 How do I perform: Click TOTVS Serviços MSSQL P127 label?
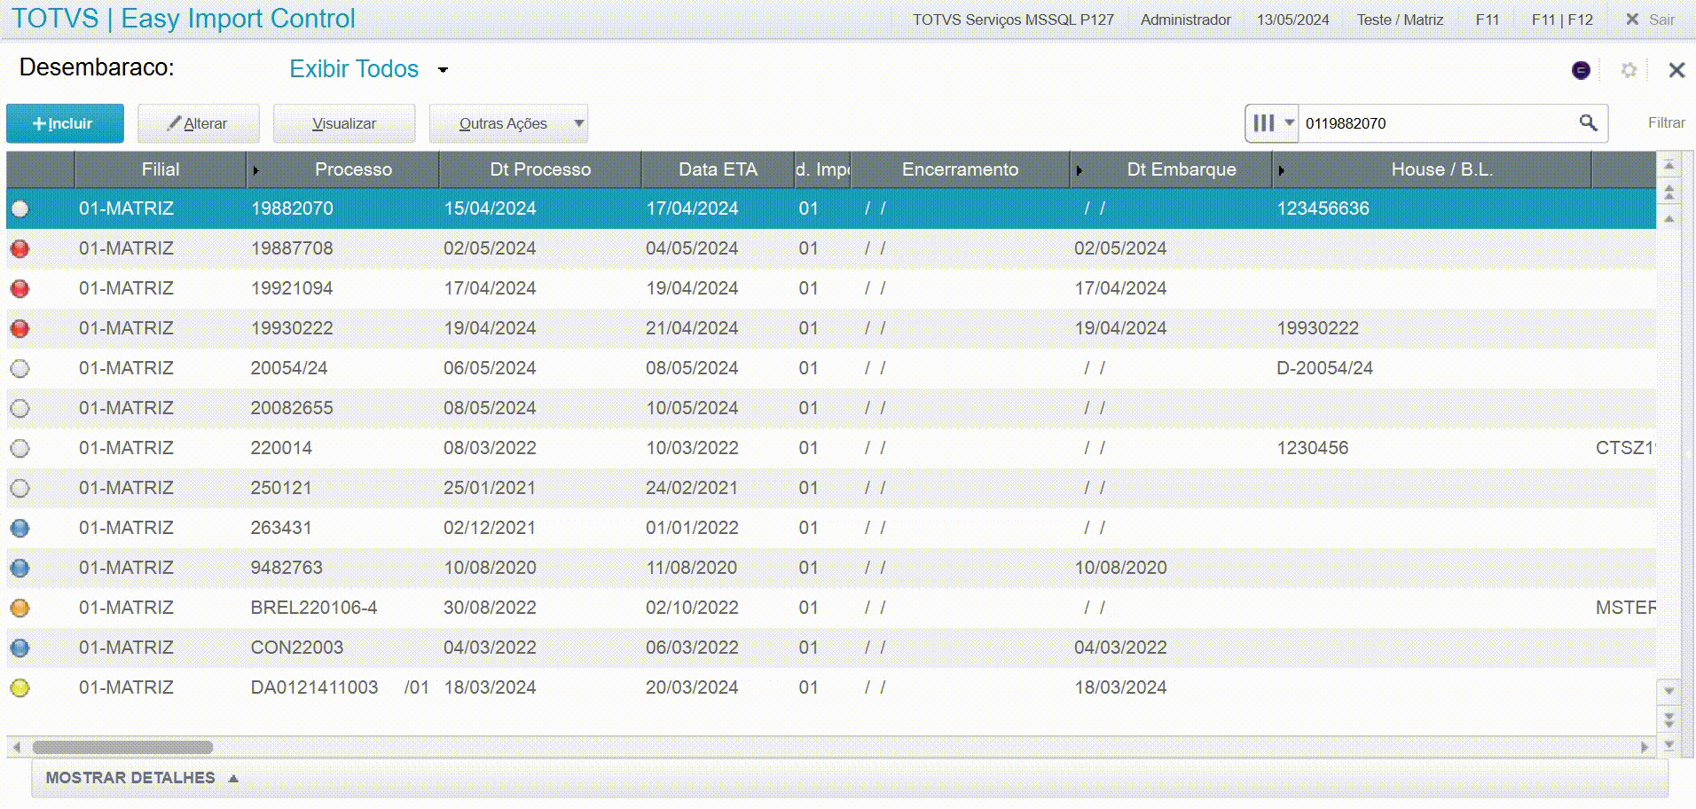point(1013,20)
